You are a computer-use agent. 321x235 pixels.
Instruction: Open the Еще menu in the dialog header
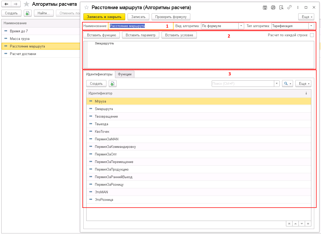pyautogui.click(x=306, y=17)
